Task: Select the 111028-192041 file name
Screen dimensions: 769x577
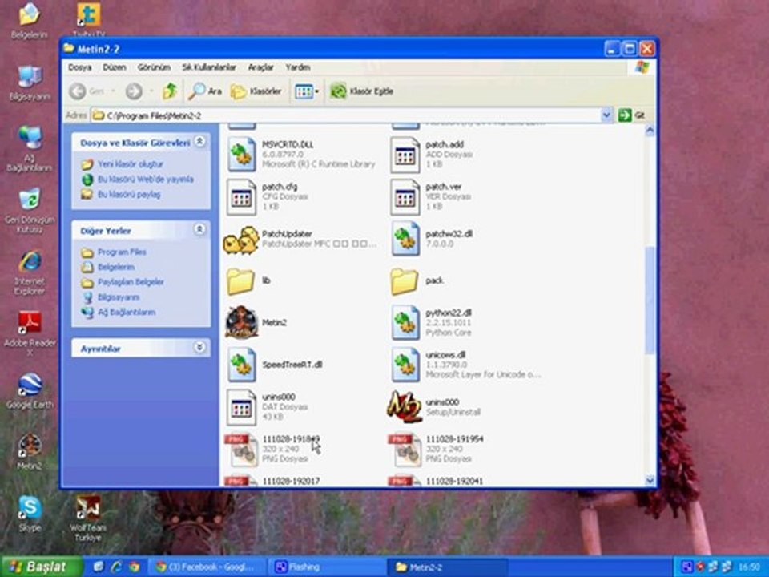Action: [454, 482]
